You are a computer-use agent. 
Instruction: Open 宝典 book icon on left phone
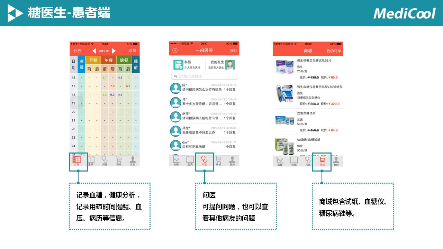pos(91,160)
